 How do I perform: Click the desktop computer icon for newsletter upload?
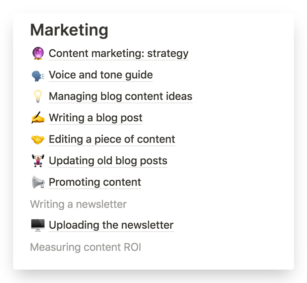pos(38,225)
